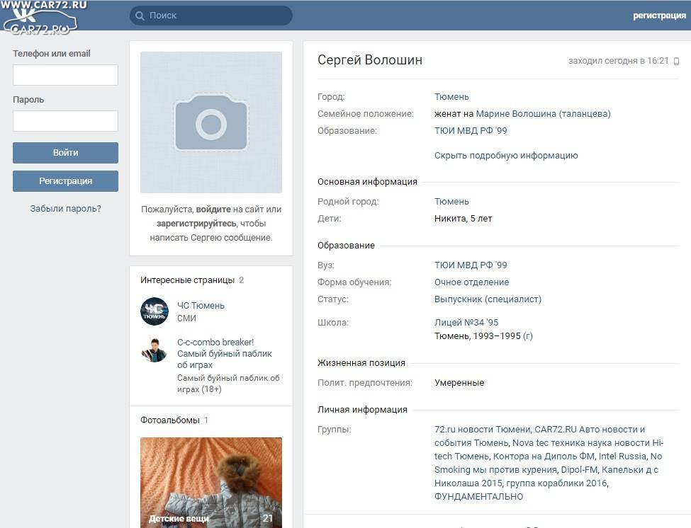This screenshot has width=691, height=528.
Task: Click 72.ru новости Тюмени group link
Action: (x=483, y=430)
